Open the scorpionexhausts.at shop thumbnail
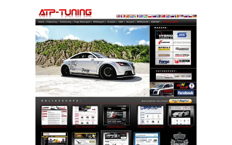Viewport: 232px width, 145px height. [x=54, y=115]
